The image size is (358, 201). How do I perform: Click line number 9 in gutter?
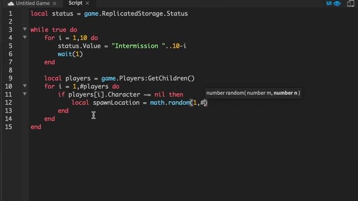tap(11, 78)
